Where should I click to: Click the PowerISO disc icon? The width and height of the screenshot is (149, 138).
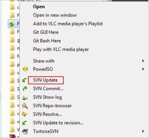click(x=25, y=69)
